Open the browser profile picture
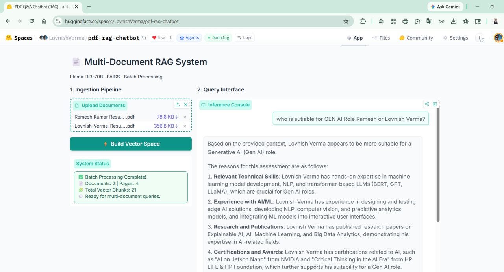The height and width of the screenshot is (272, 504). 495,21
